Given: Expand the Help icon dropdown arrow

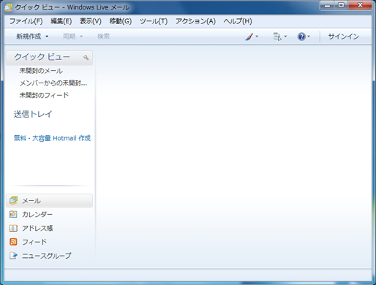Looking at the screenshot, I should [x=309, y=37].
